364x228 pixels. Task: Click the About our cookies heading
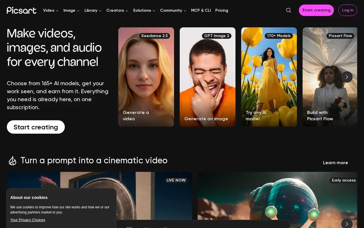pos(29,198)
